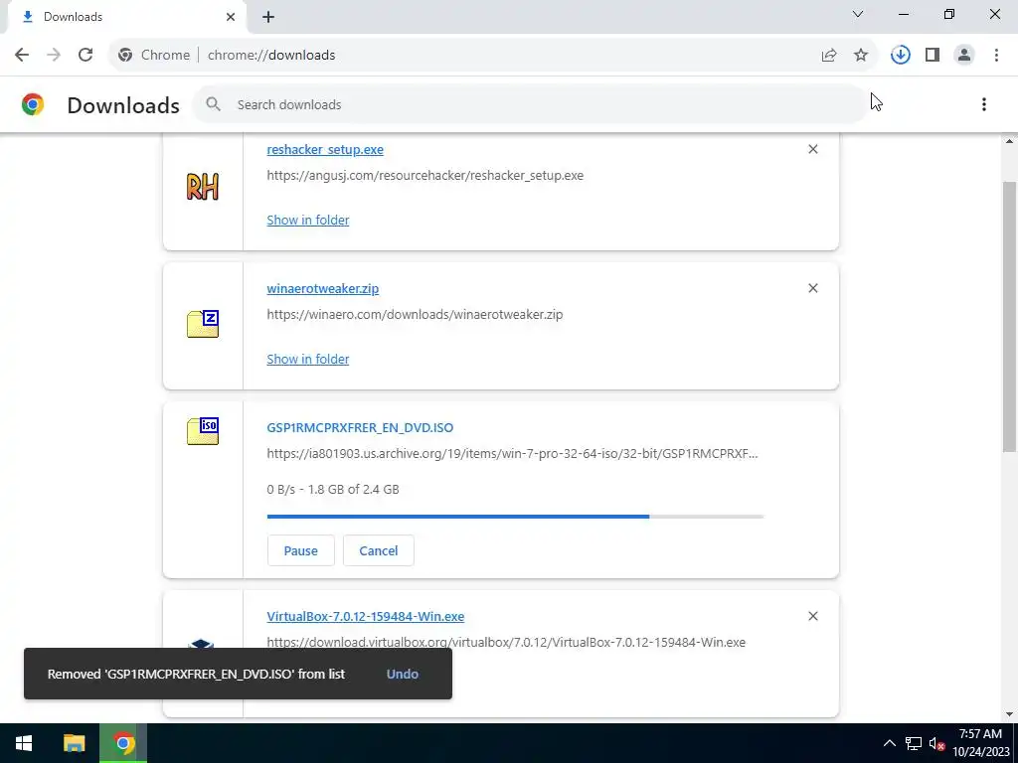Click the Chrome taskbar icon
Image resolution: width=1018 pixels, height=763 pixels.
(123, 743)
